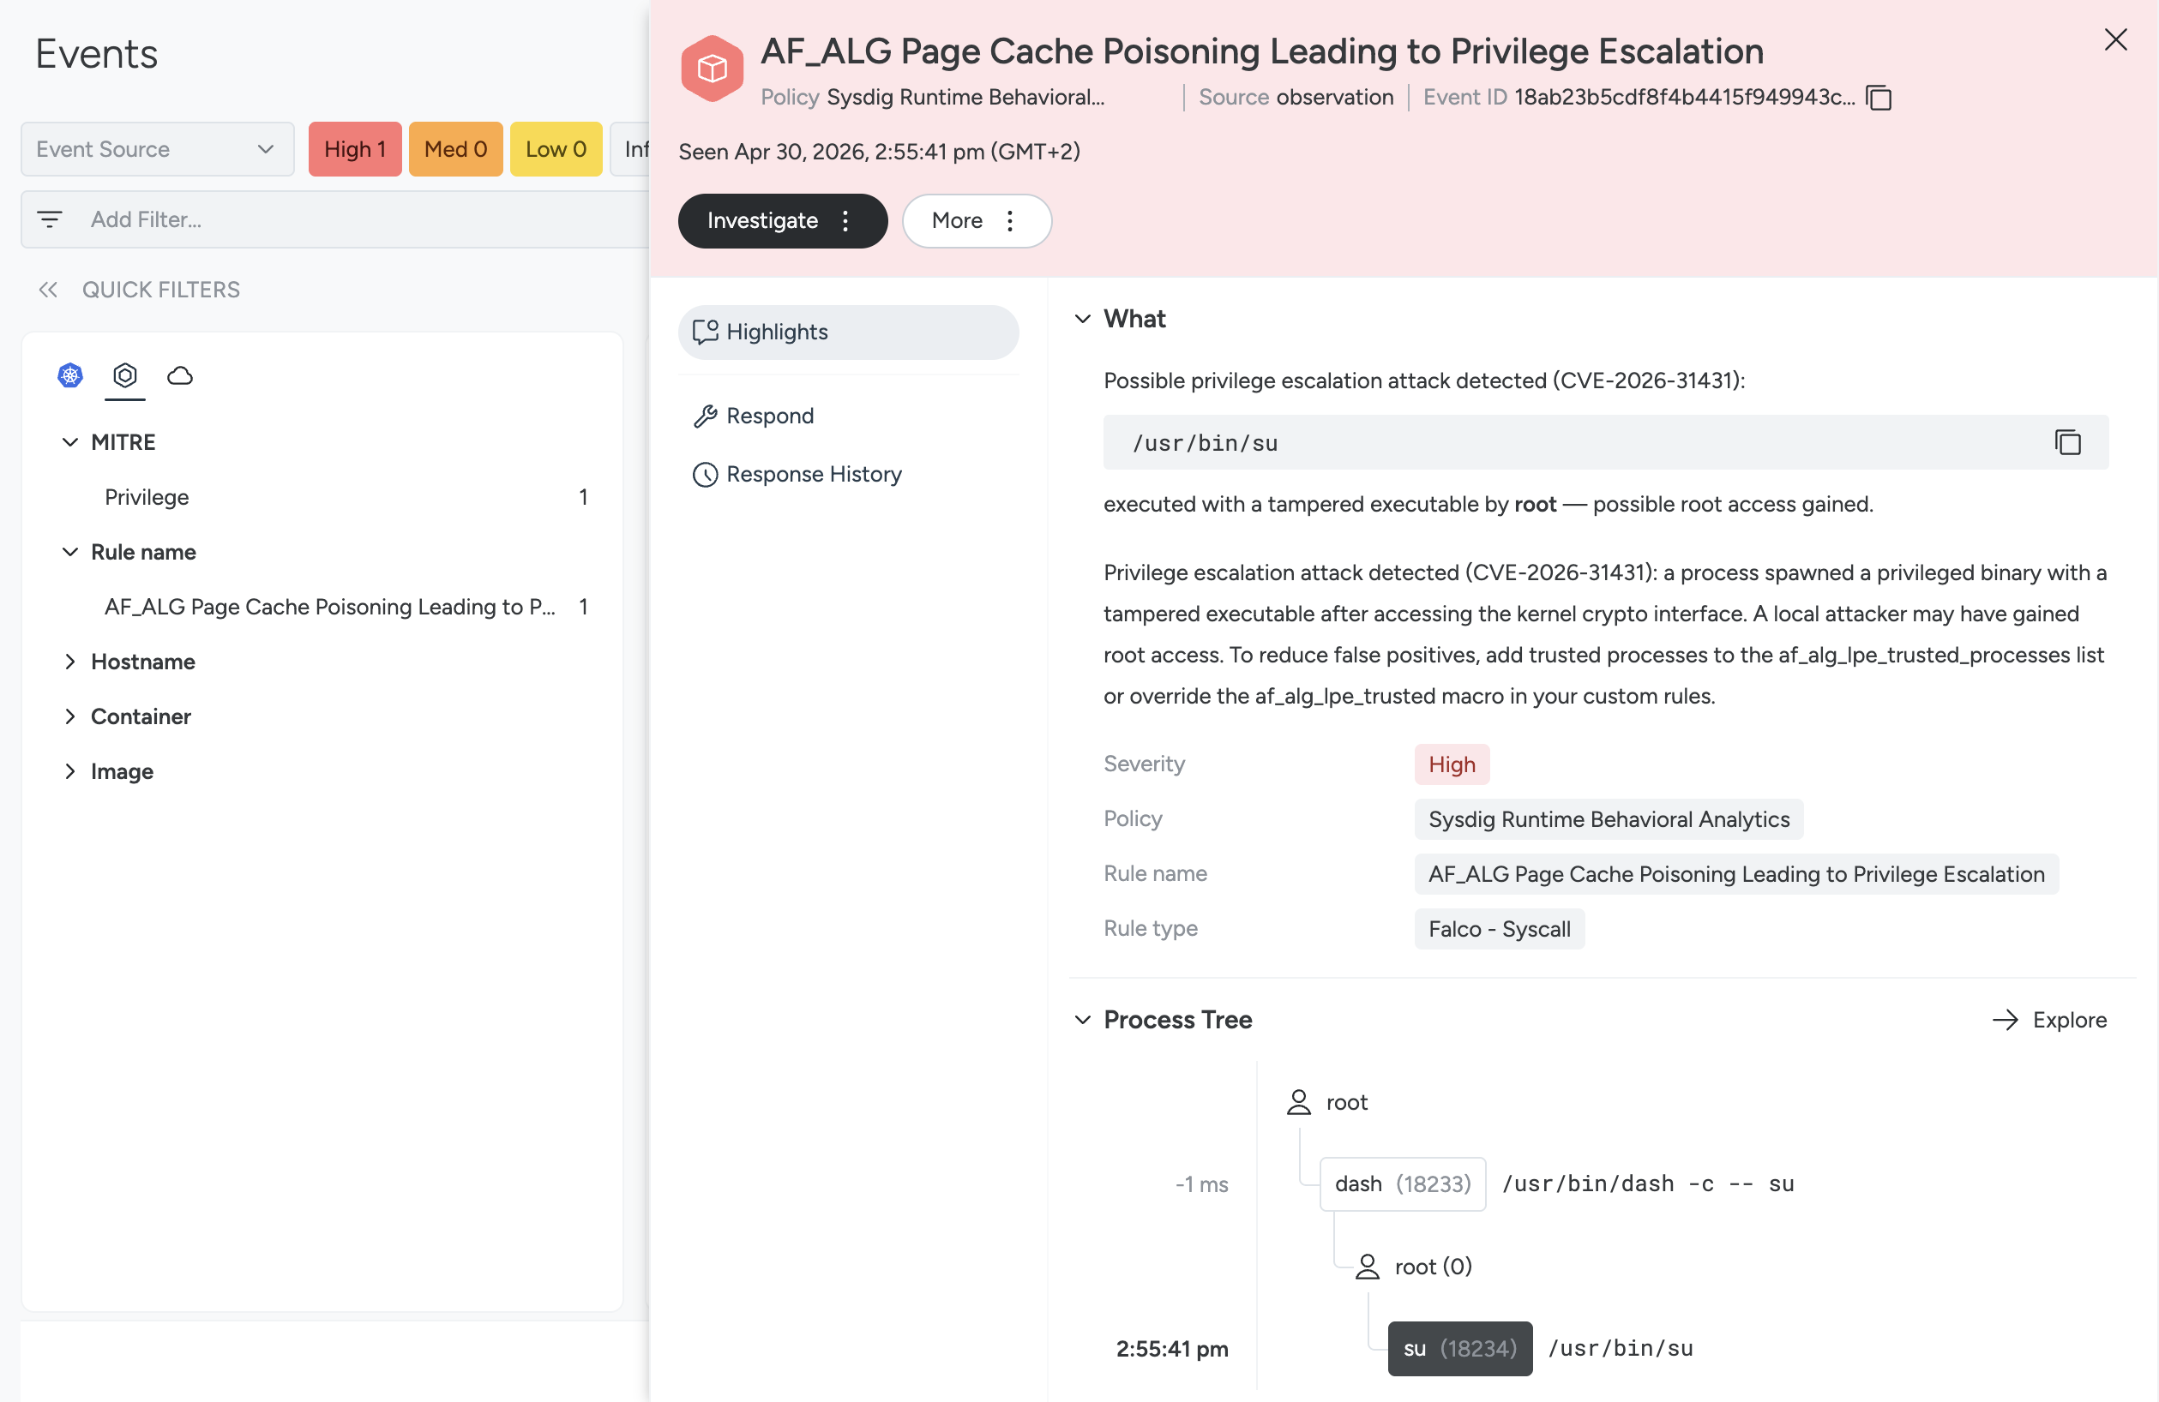The image size is (2159, 1402).
Task: Switch to the Respond tab
Action: point(769,416)
